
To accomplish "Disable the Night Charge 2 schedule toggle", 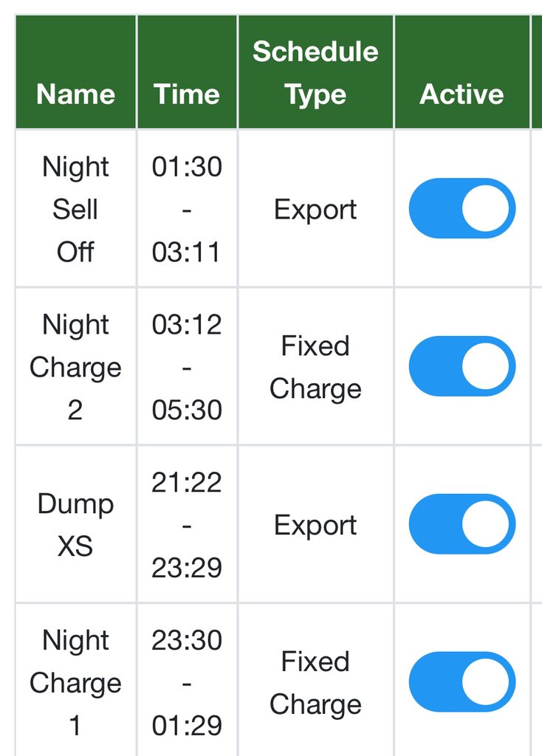I will 462,366.
